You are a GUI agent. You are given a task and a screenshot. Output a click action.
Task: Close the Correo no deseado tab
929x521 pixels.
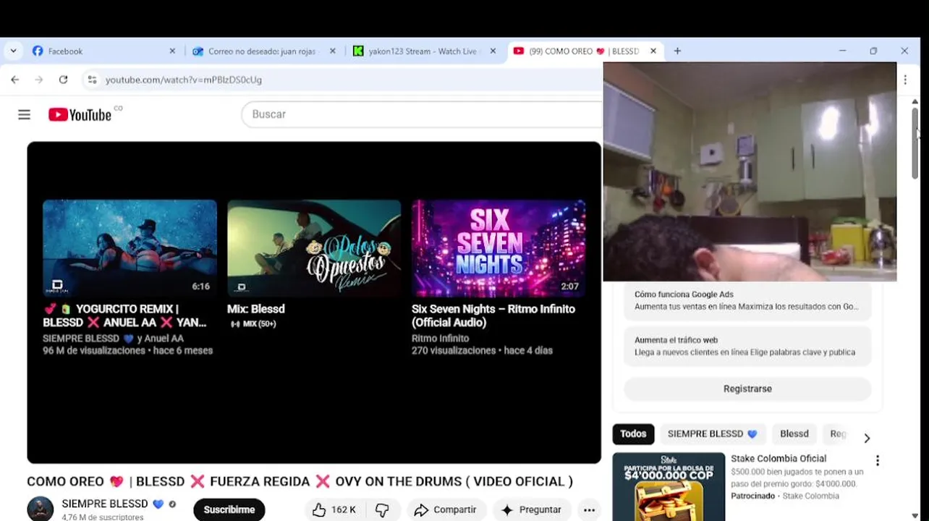click(333, 51)
